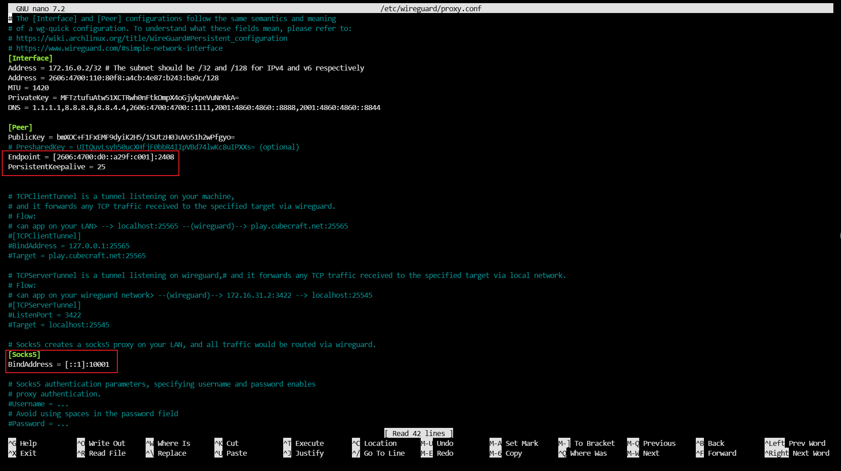Click the PrivateKey value
This screenshot has height=471, width=841.
pos(149,97)
